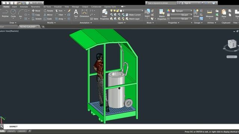239x134 pixels.
Task: Open the linetype ByLayer dropdown
Action: pyautogui.click(x=181, y=19)
